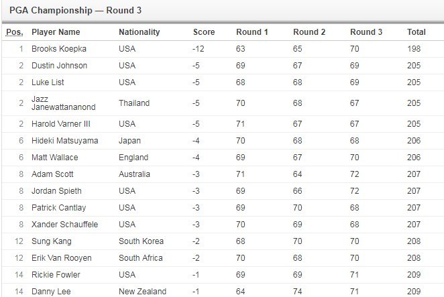Viewport: 444px width, 297px height.
Task: Click the Nationality column header
Action: pos(140,32)
